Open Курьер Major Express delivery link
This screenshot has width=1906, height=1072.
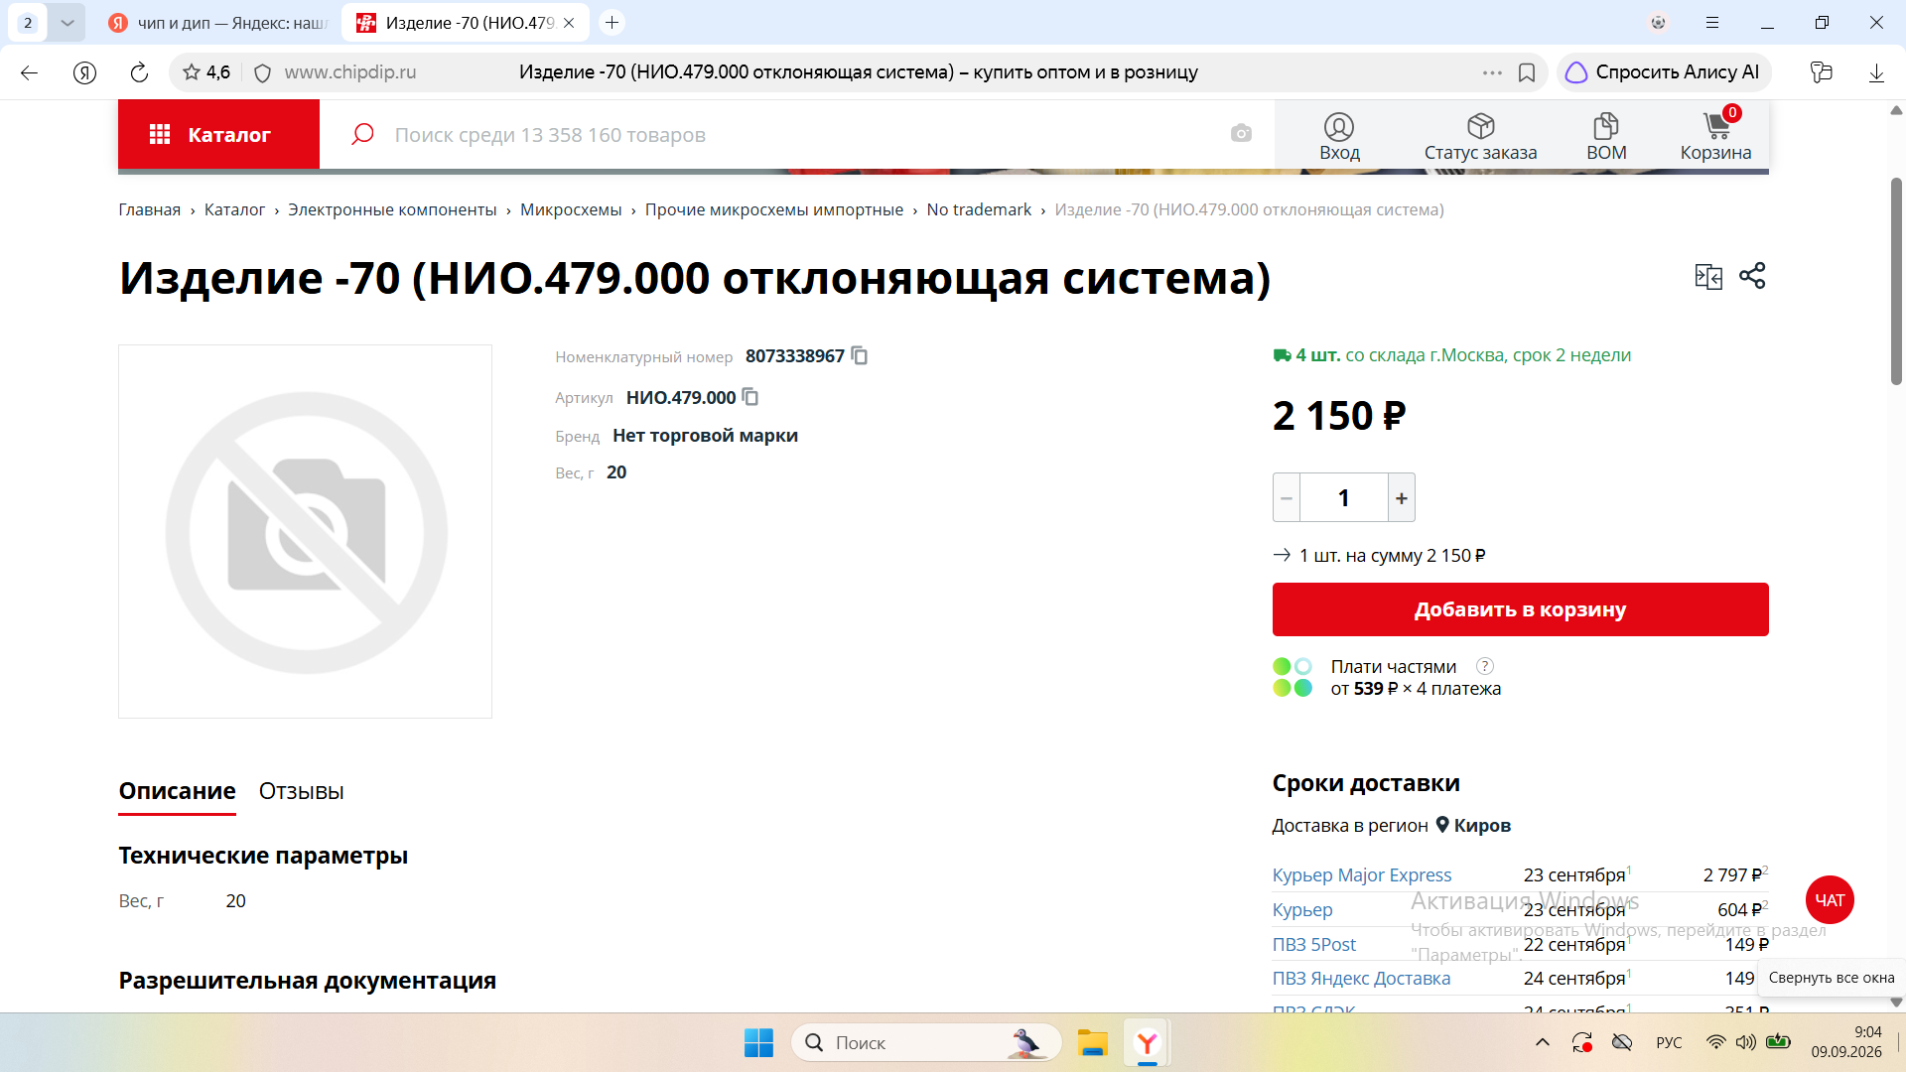pos(1362,874)
